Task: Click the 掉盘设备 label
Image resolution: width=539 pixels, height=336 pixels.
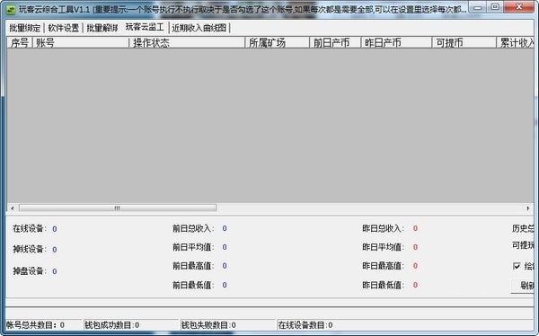Action: pyautogui.click(x=30, y=271)
